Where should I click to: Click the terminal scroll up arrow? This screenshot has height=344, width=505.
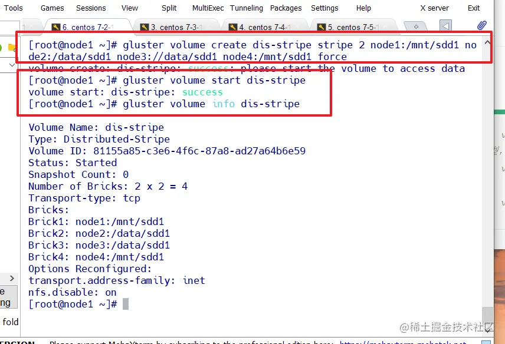pos(488,42)
